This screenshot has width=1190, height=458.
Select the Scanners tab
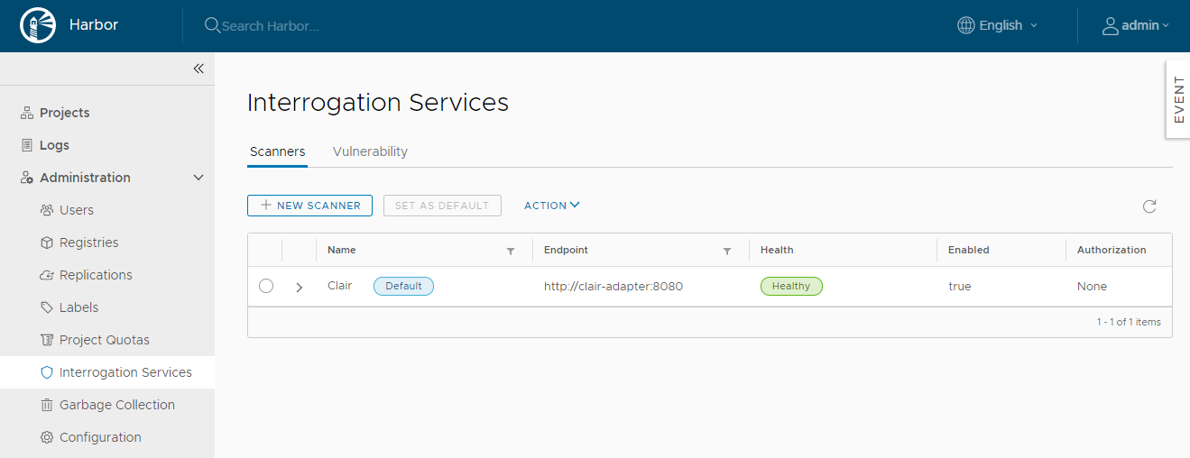tap(277, 151)
